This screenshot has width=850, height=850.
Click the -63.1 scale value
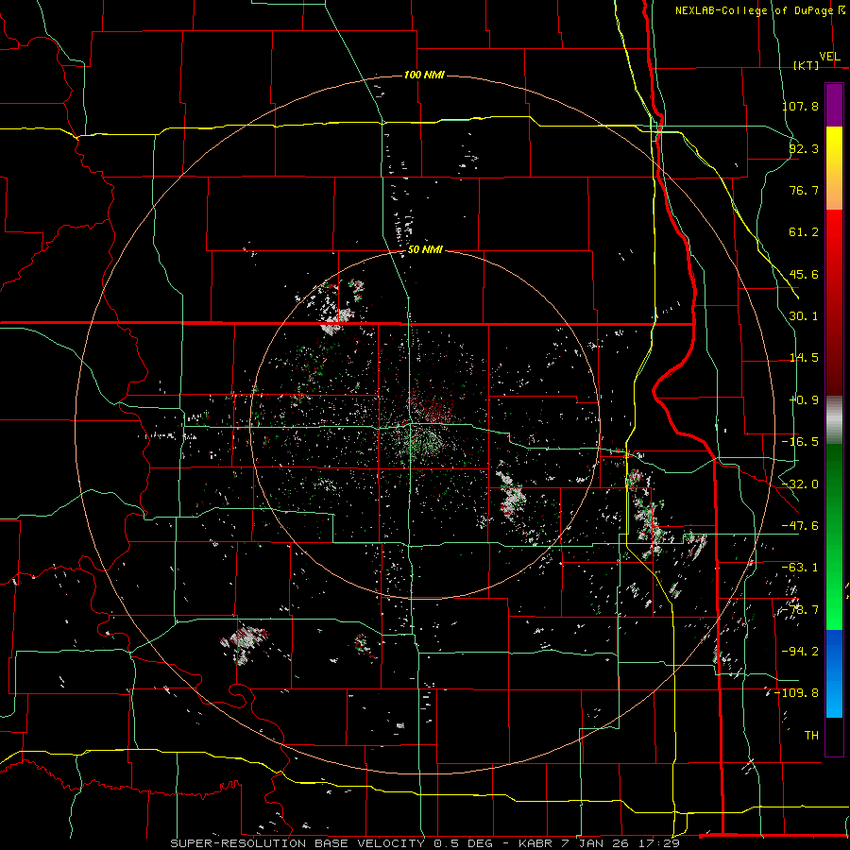(800, 568)
